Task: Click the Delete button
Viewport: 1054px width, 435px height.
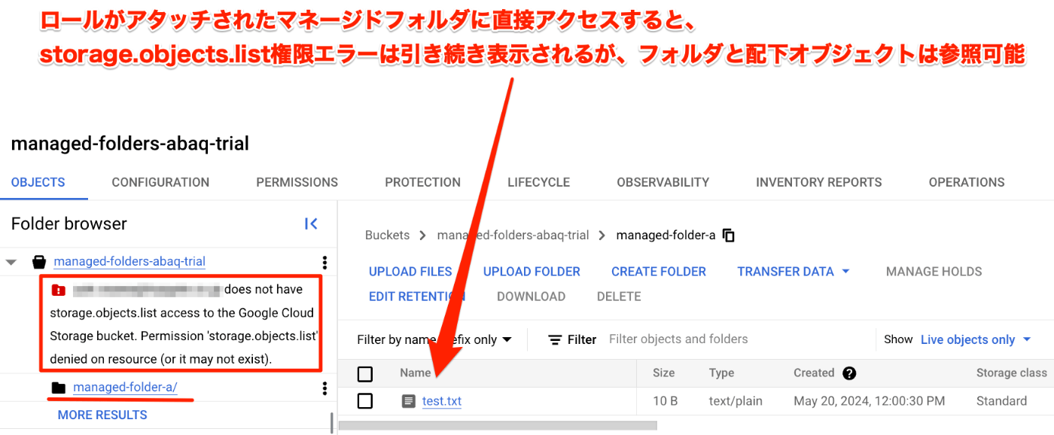Action: coord(619,297)
